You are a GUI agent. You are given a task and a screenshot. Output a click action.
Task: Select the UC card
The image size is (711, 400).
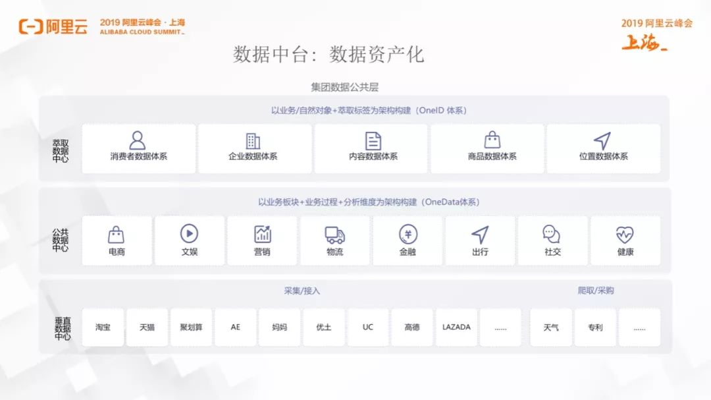(x=368, y=327)
